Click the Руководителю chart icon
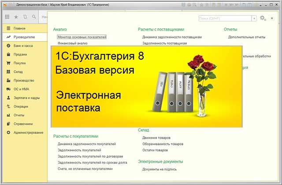The height and width of the screenshot is (185, 282). (8, 37)
